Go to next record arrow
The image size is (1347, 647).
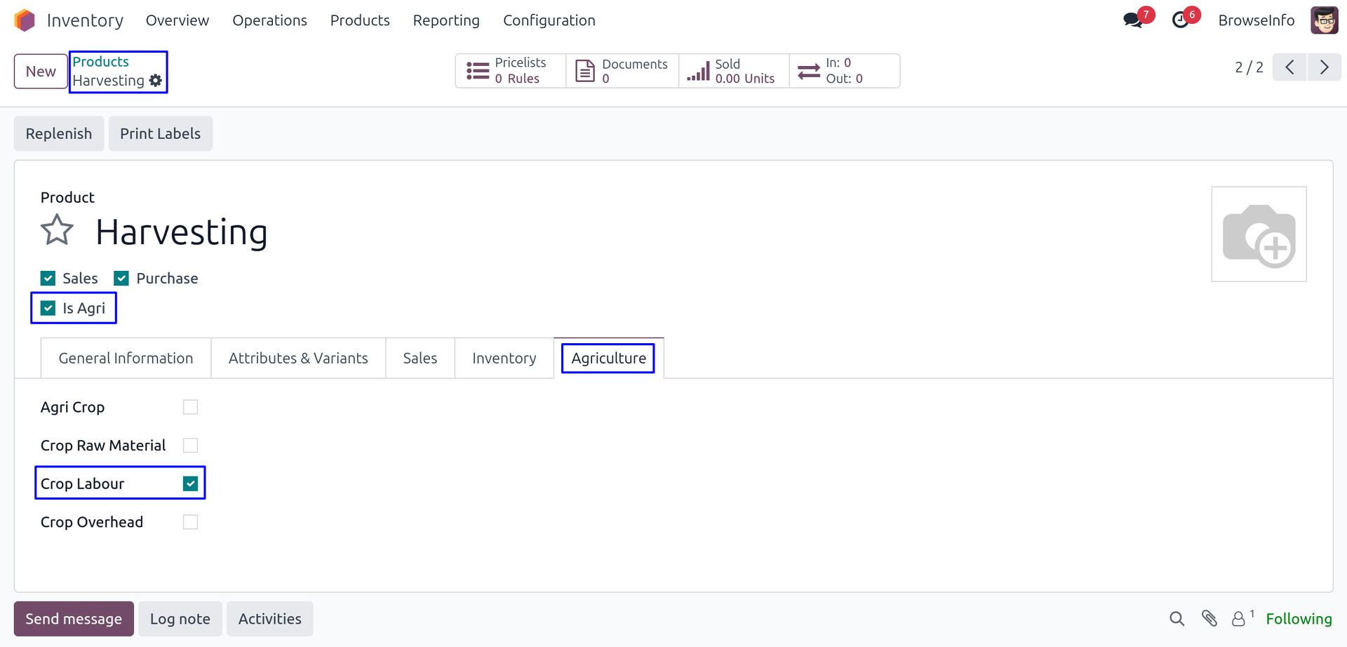1324,67
